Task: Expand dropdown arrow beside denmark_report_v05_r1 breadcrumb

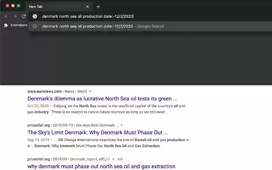Action: click(113, 159)
